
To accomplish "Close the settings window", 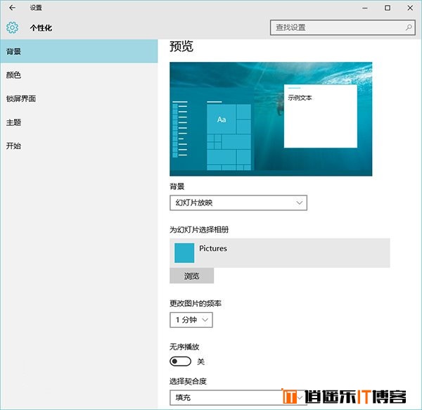I will pos(410,8).
